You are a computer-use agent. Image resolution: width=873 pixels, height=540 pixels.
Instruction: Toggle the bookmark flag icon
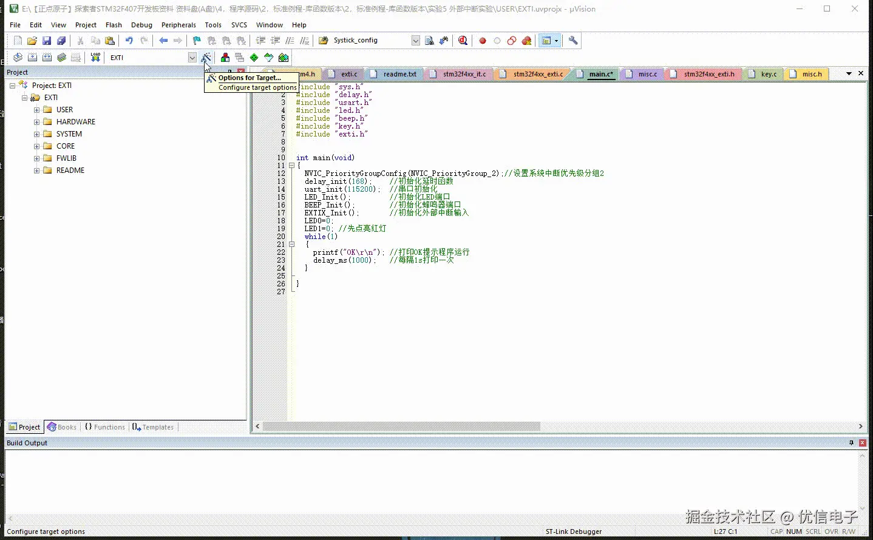(x=197, y=41)
